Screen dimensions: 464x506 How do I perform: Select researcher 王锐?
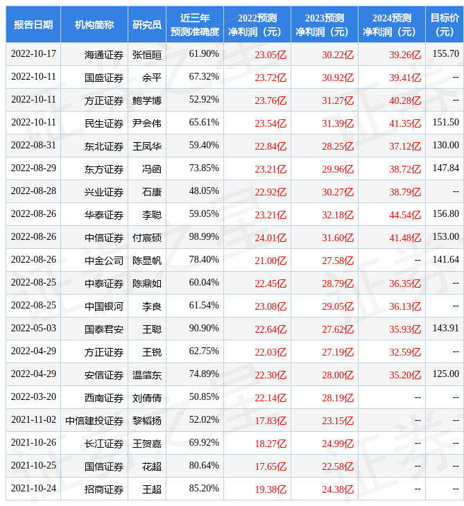(152, 353)
